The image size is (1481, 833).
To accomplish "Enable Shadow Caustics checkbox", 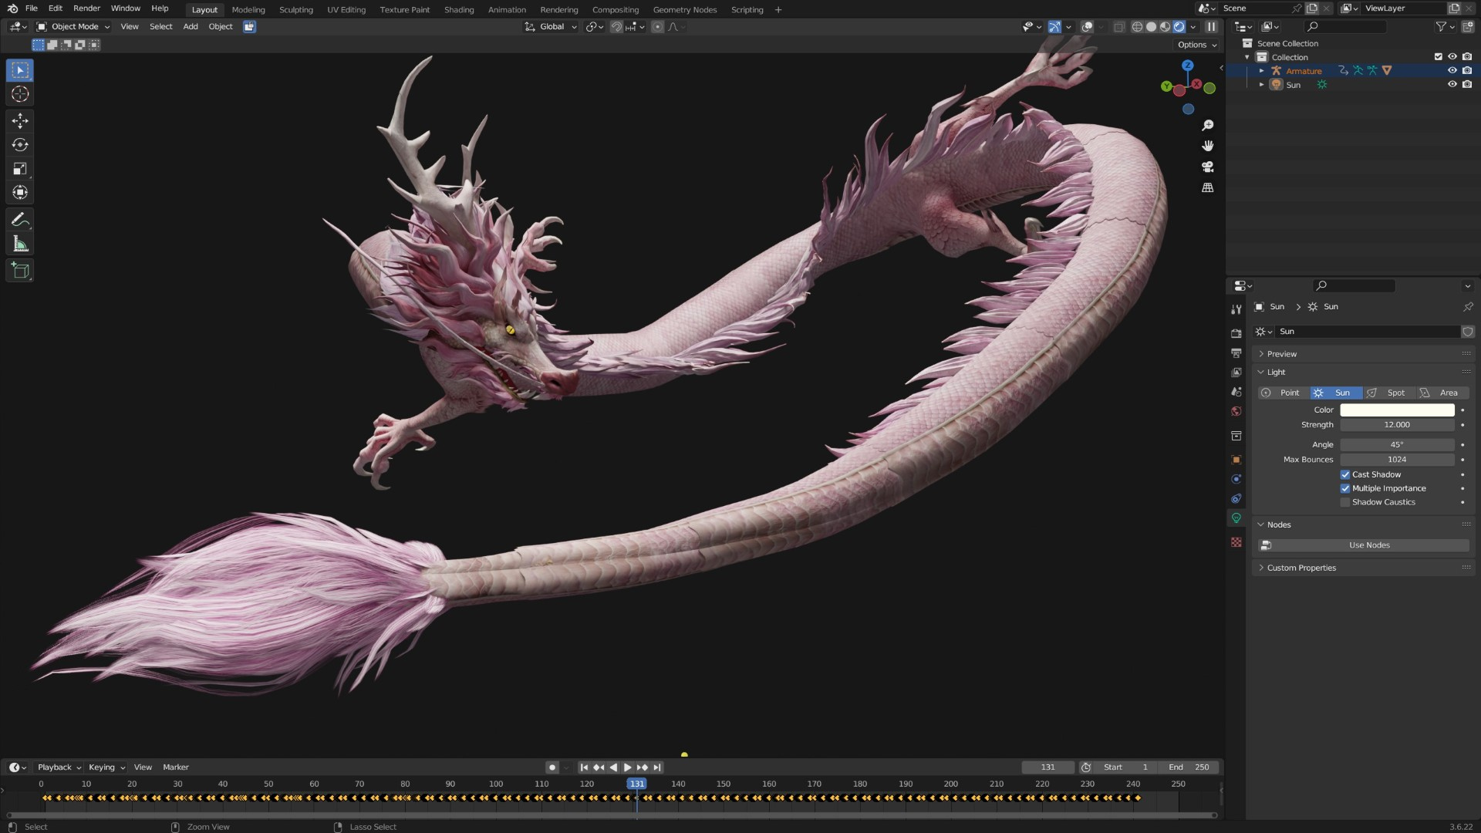I will pos(1345,503).
